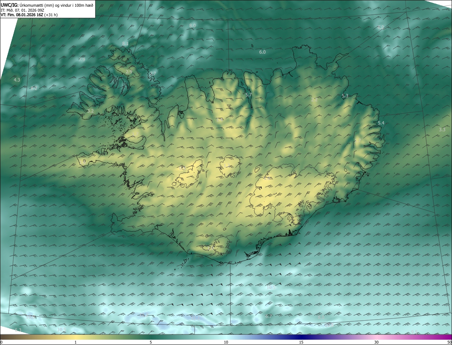Click the color scale tick label 0
The height and width of the screenshot is (345, 452).
tap(1, 342)
